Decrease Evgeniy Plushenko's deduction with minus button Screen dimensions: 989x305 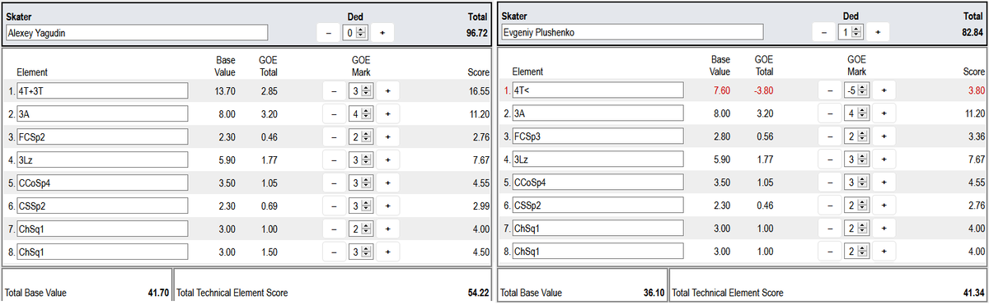823,32
